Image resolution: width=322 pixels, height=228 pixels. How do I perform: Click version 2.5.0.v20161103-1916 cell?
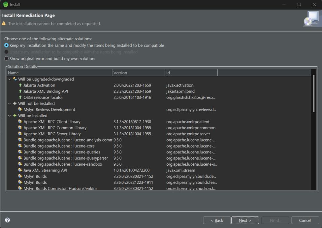pyautogui.click(x=132, y=97)
